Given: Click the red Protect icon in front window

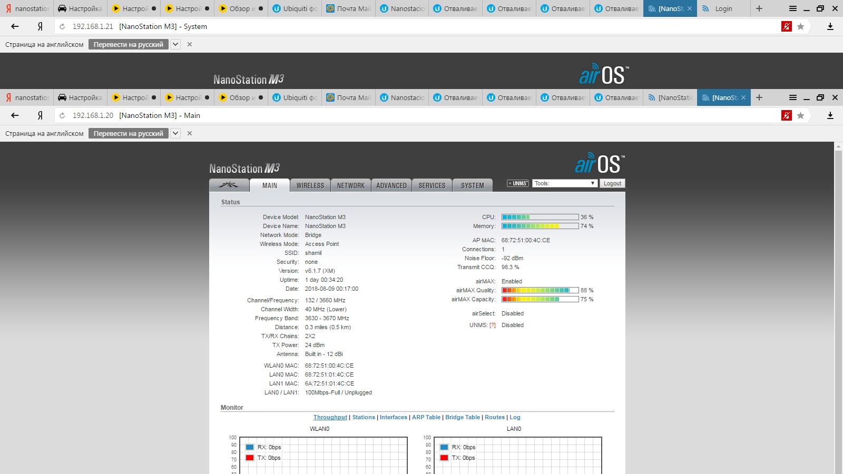Looking at the screenshot, I should pyautogui.click(x=787, y=115).
